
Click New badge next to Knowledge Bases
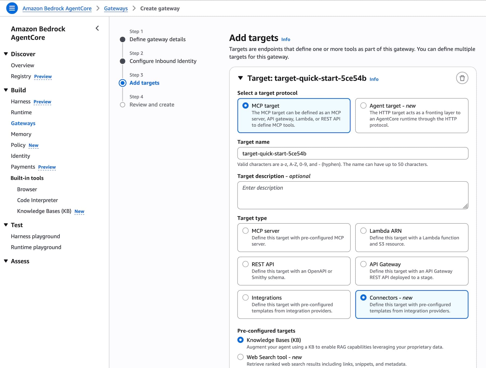[x=79, y=211]
